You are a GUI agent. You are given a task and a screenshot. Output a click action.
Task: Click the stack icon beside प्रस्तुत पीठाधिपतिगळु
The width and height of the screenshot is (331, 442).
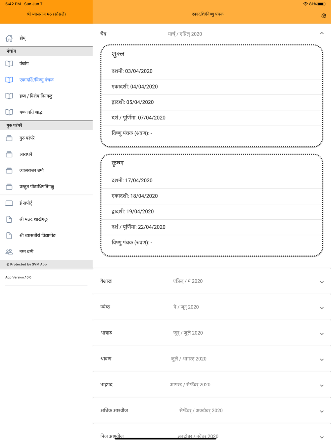coord(9,187)
